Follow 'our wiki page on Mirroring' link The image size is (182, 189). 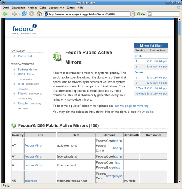click(x=131, y=106)
